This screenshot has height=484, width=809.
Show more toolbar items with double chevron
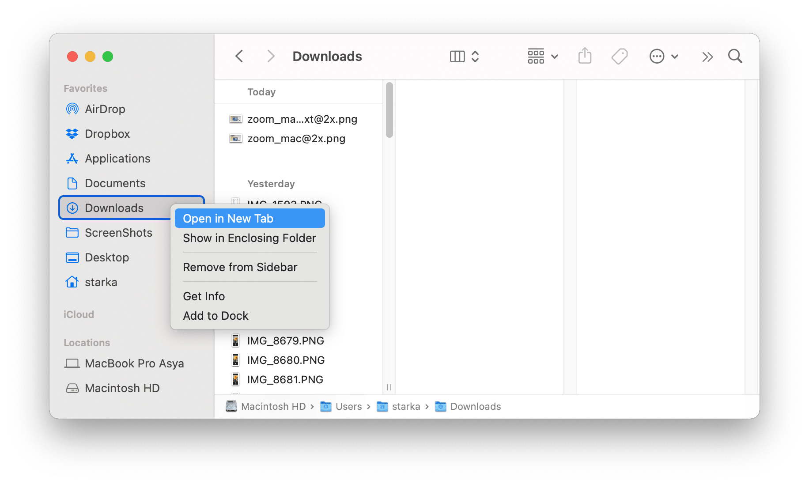707,57
